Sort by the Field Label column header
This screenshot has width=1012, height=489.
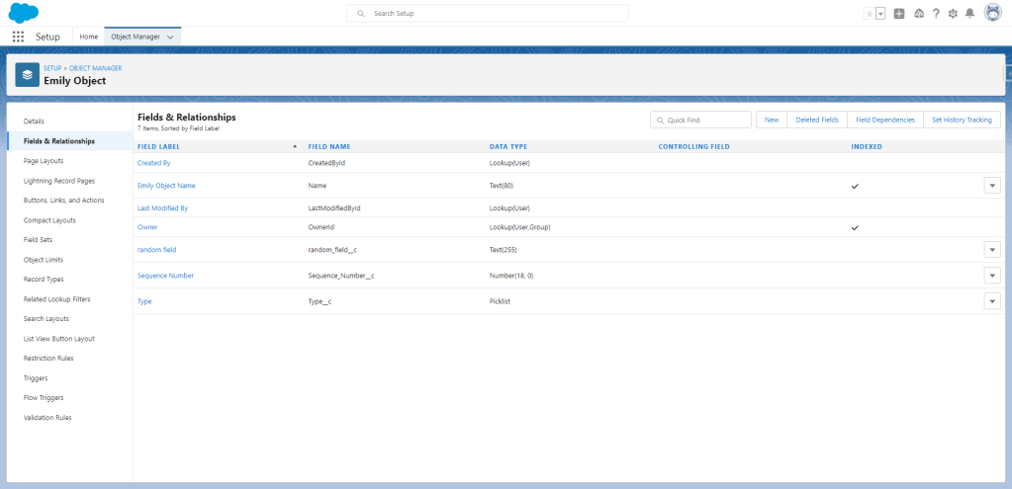158,146
